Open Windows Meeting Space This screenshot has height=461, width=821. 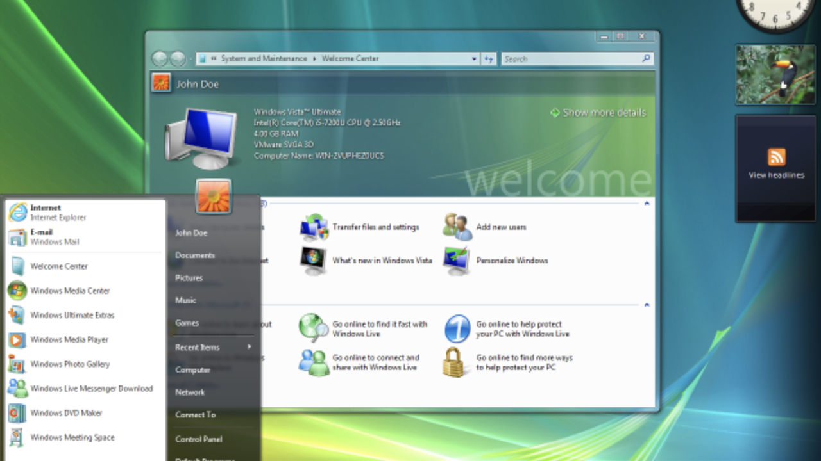[72, 437]
